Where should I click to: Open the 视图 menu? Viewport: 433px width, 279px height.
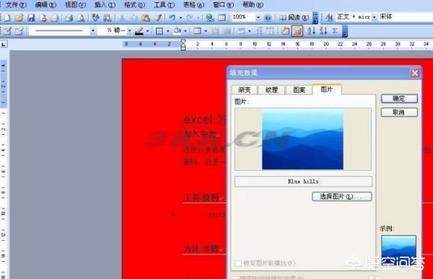click(75, 5)
